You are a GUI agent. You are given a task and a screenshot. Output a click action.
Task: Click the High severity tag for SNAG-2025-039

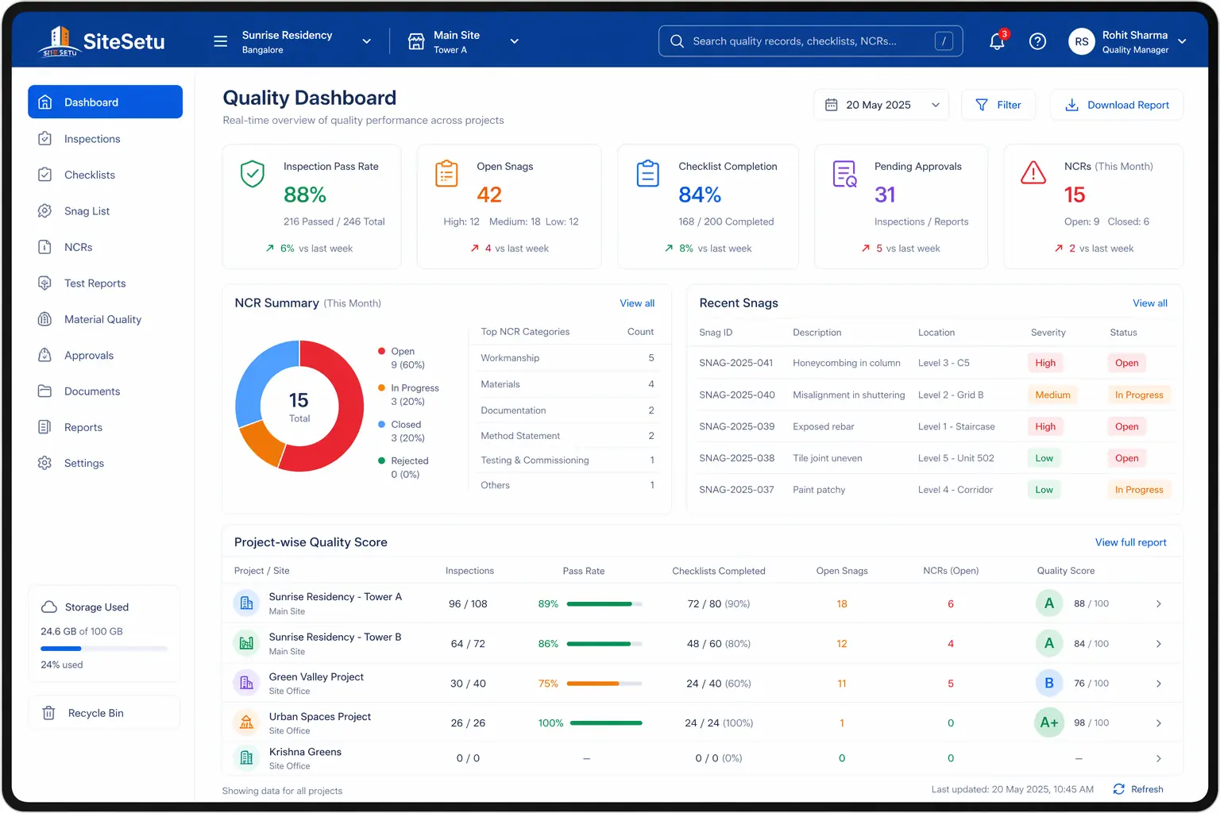click(x=1045, y=426)
